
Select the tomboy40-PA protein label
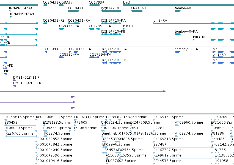coord(187,49)
